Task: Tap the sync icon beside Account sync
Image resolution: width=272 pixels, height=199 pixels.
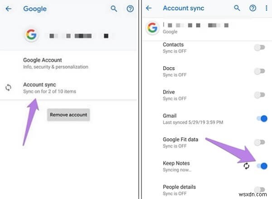Action: pos(8,87)
